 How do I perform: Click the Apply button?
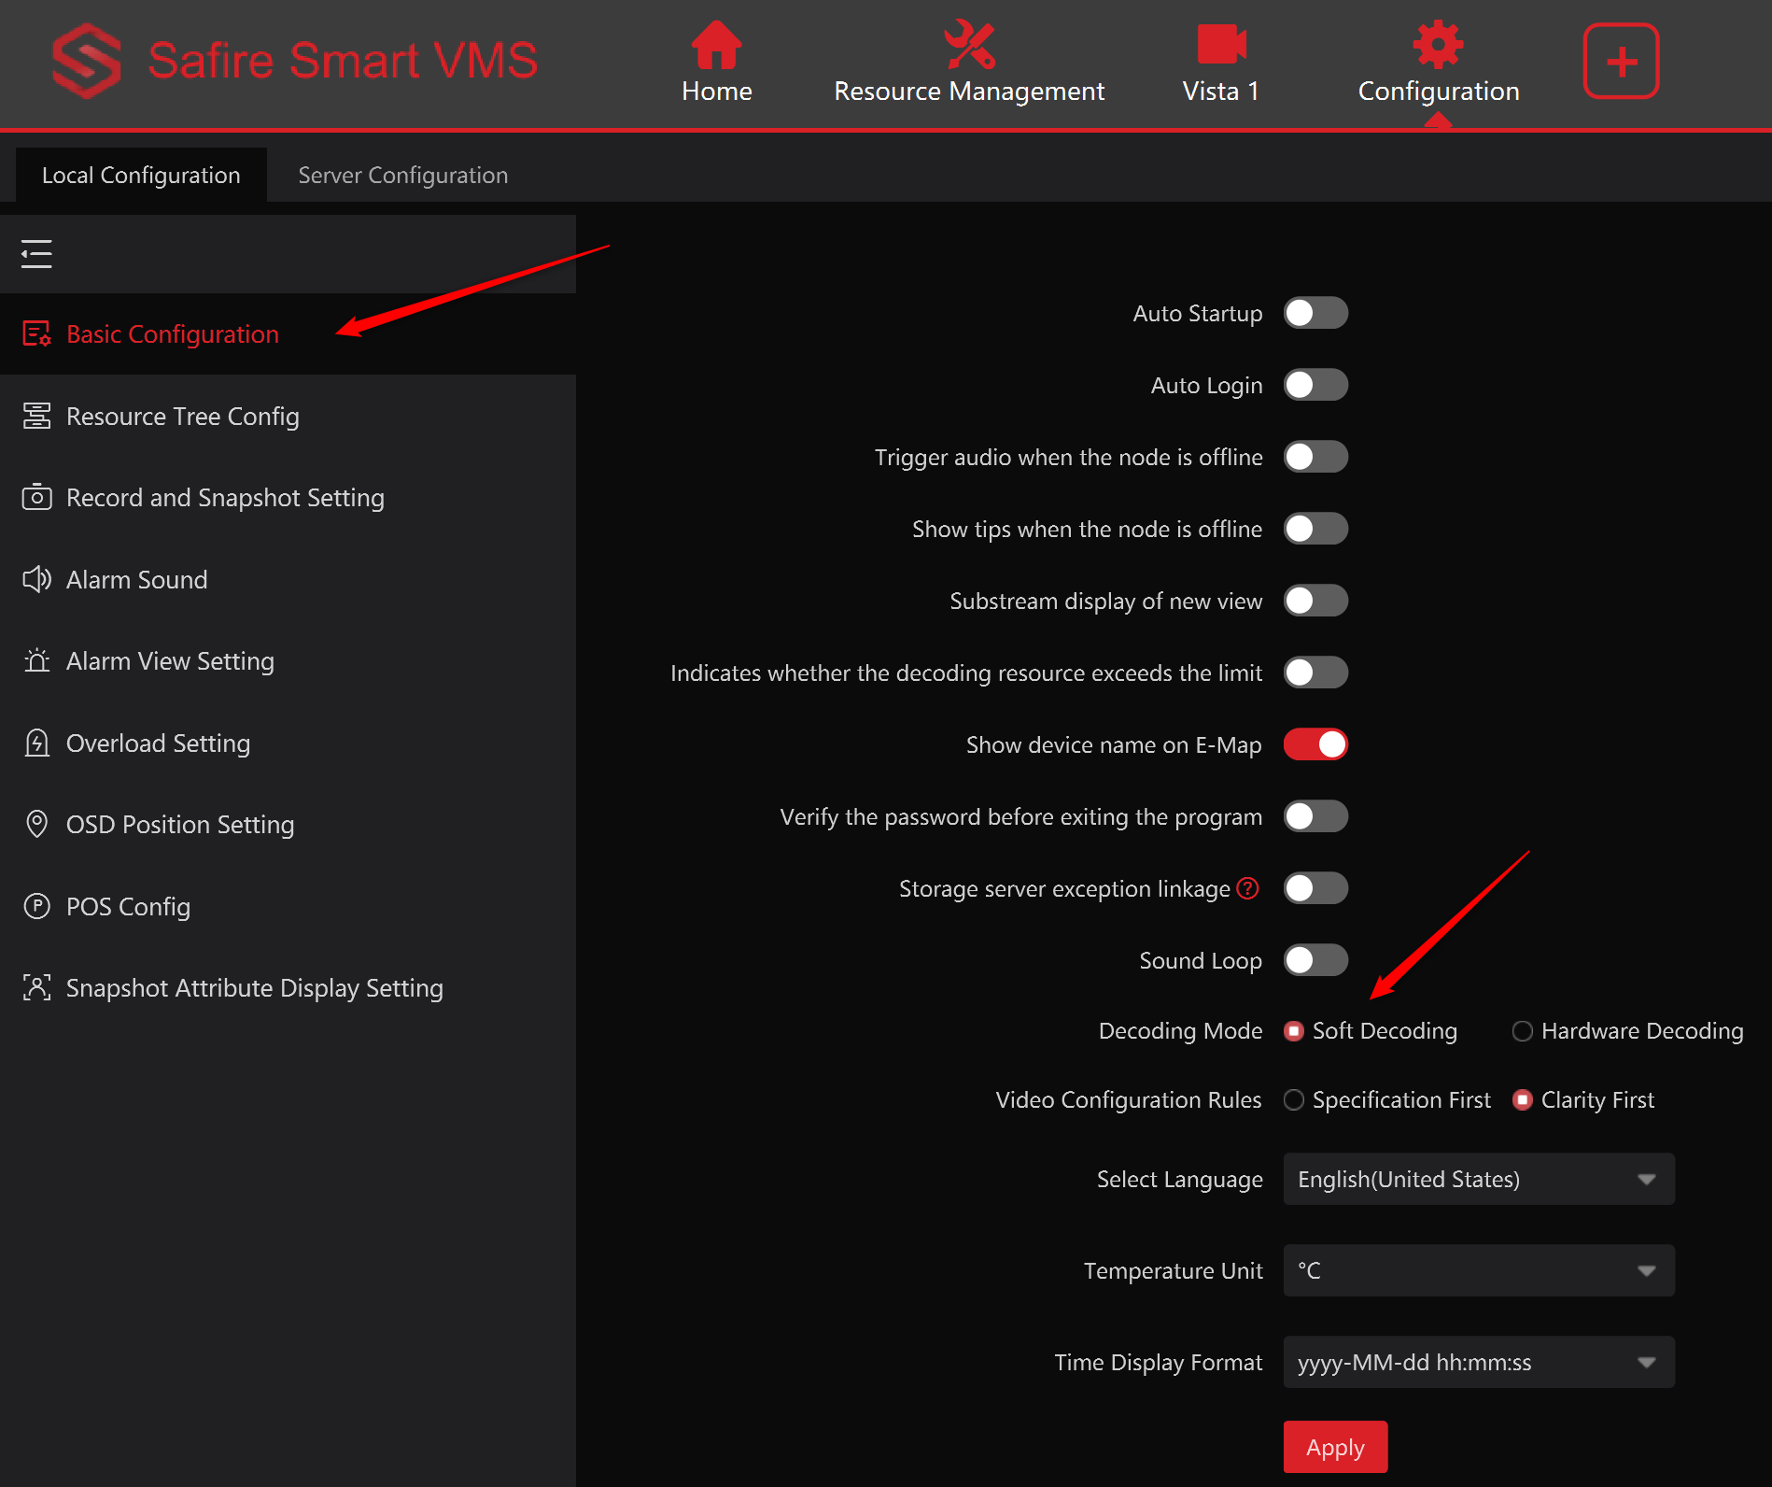1335,1447
